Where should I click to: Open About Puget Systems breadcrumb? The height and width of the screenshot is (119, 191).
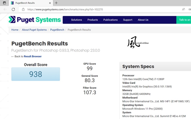pos(34,30)
